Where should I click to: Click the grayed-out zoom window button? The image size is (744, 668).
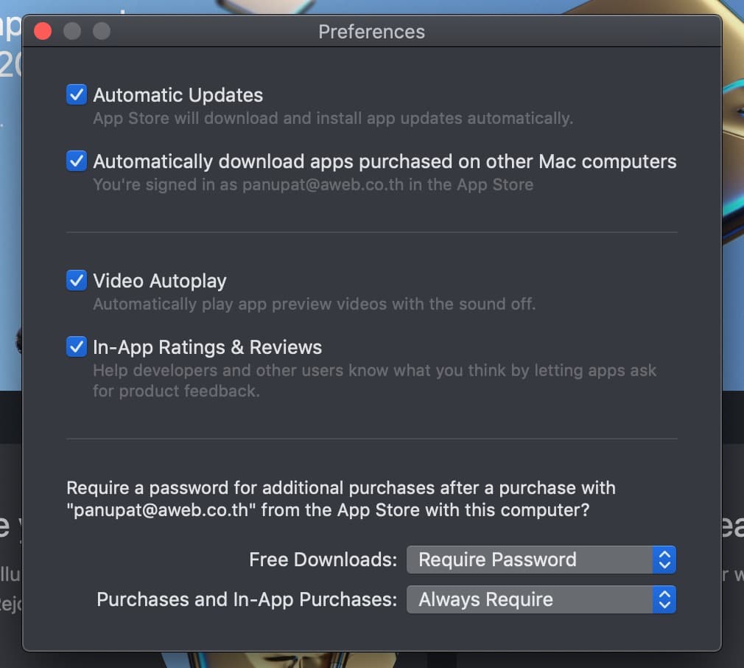tap(102, 31)
